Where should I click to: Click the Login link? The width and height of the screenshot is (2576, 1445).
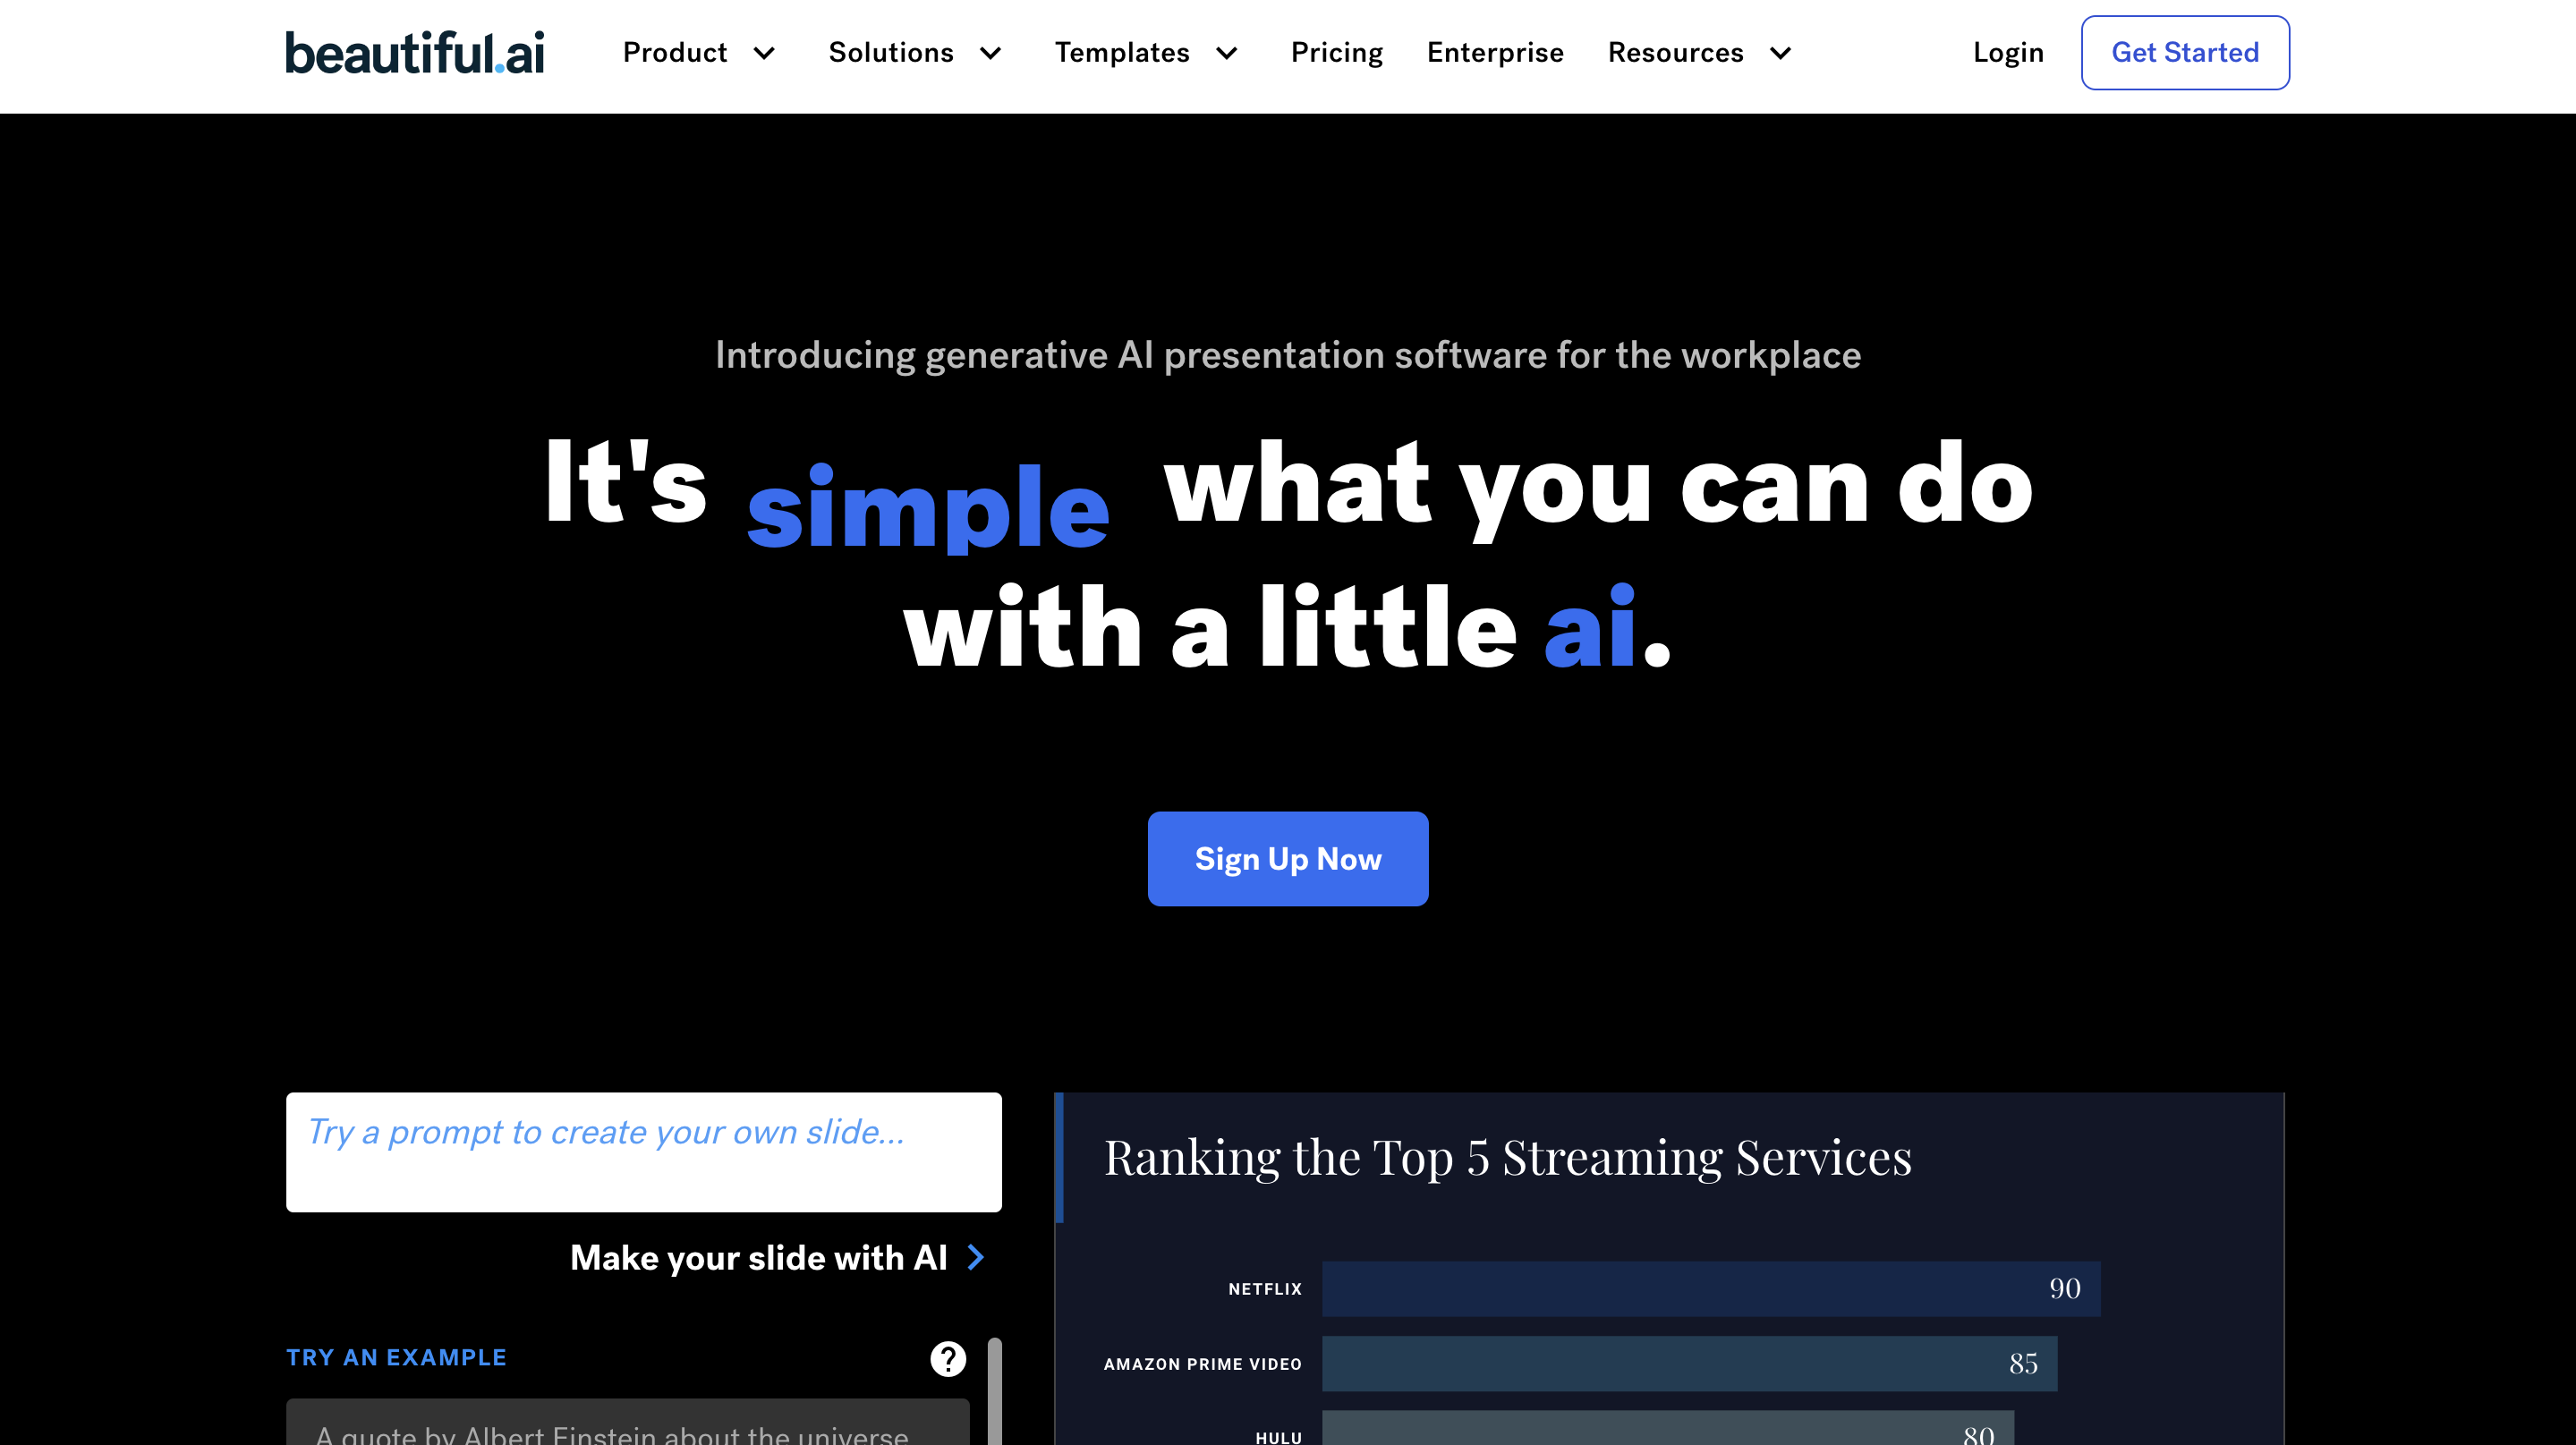click(2008, 51)
